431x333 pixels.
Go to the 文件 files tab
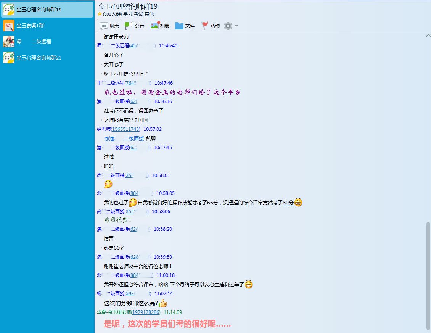pyautogui.click(x=185, y=26)
